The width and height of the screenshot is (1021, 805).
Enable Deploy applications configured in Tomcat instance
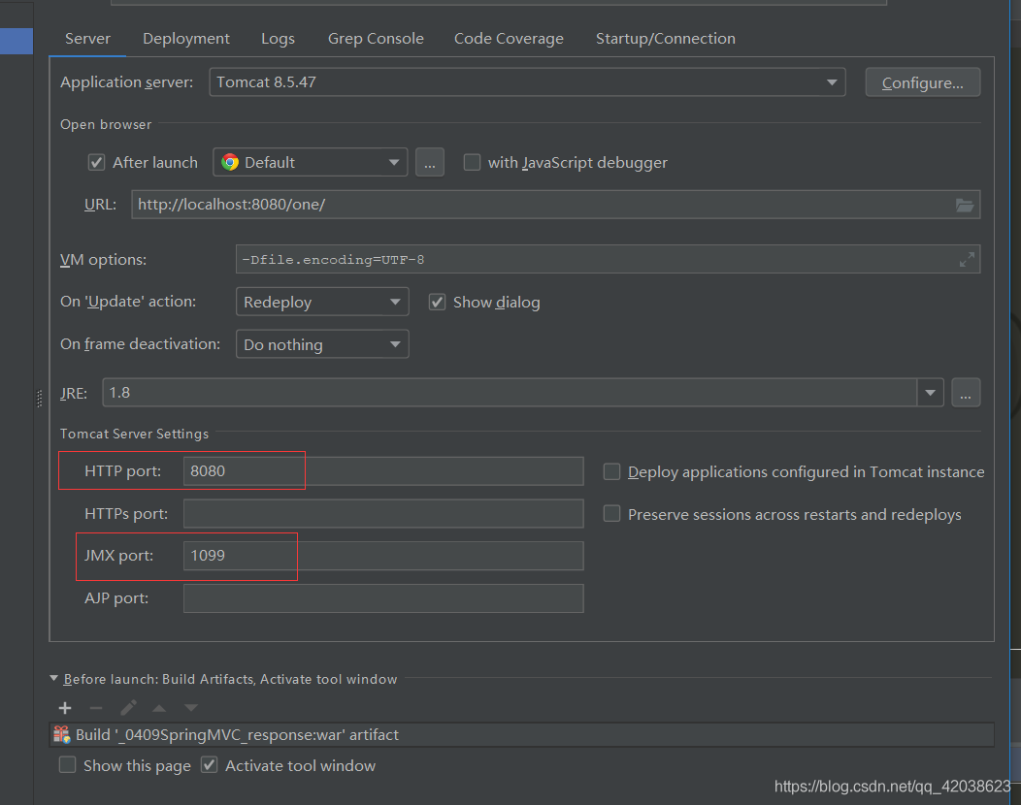[611, 471]
